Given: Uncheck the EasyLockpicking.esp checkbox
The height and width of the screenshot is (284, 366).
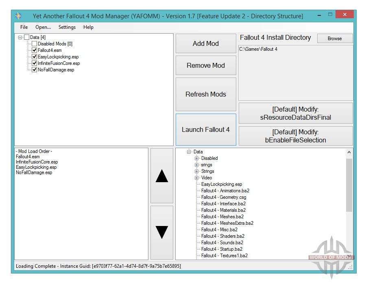Looking at the screenshot, I should (34, 57).
